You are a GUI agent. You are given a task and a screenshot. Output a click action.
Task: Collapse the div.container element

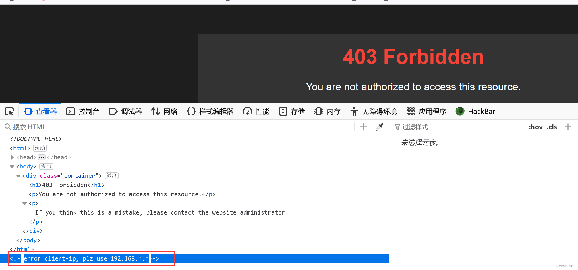coord(18,176)
